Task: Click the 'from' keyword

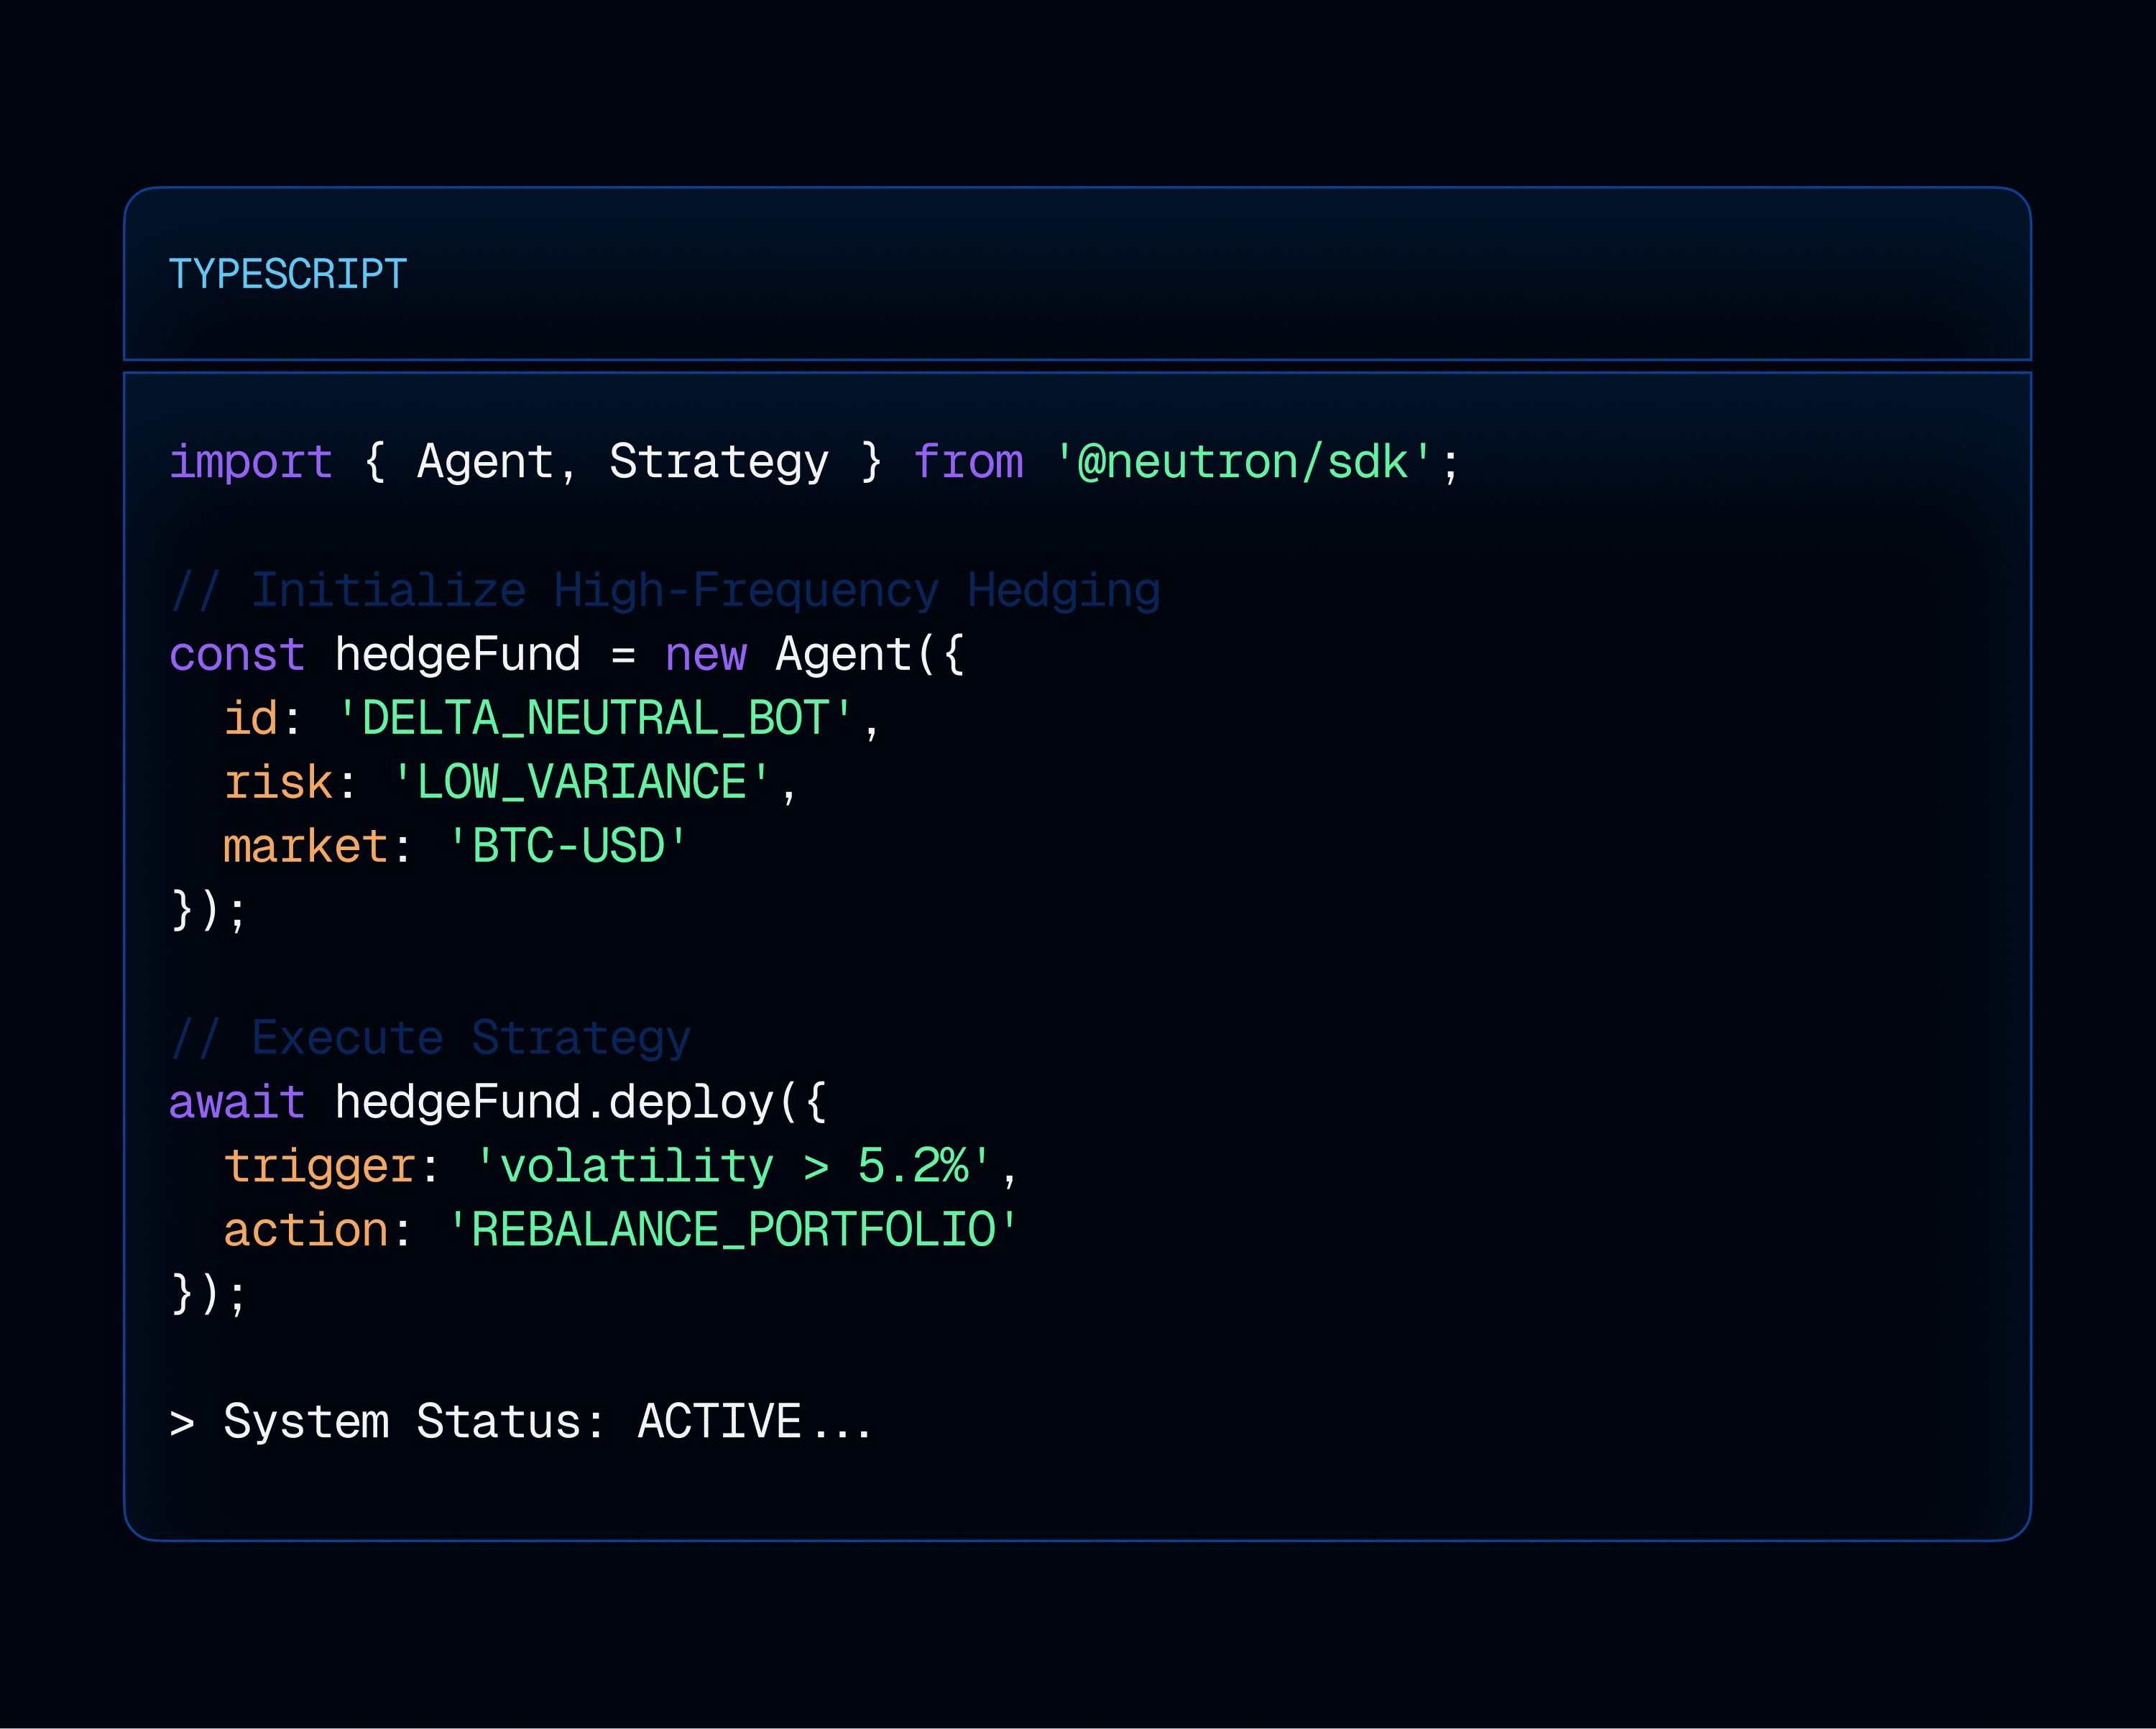Action: [968, 462]
